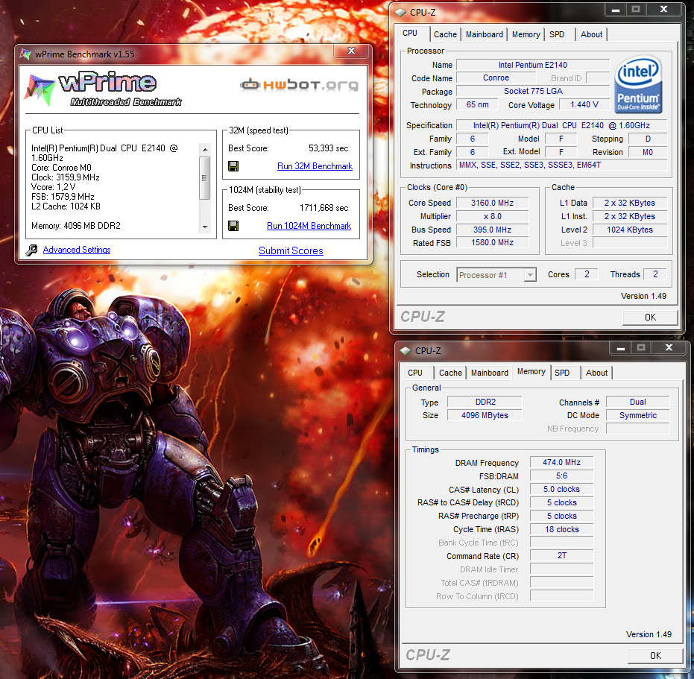Click the wPrime title bar app icon
The width and height of the screenshot is (694, 679).
[x=25, y=54]
